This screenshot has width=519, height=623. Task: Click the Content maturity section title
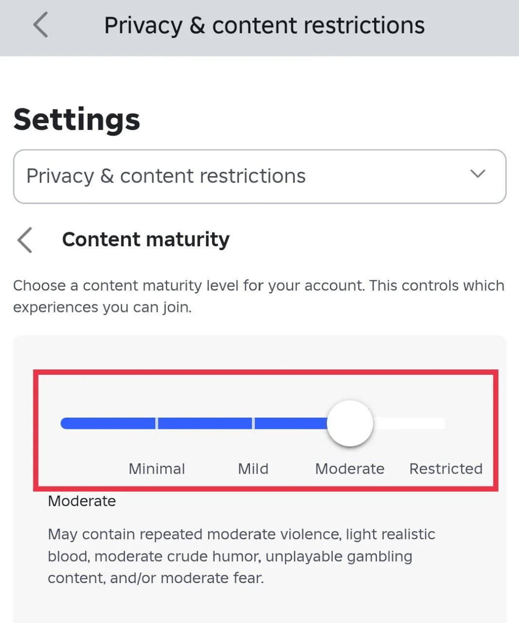pos(145,239)
